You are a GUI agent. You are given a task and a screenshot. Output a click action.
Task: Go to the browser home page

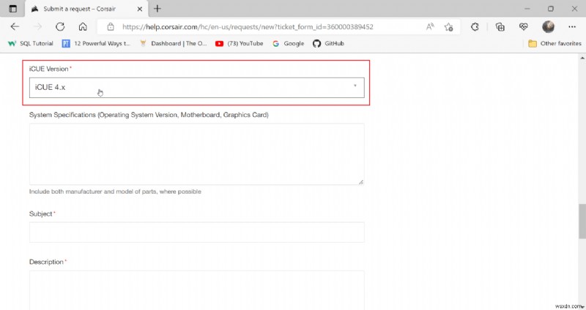click(x=83, y=26)
